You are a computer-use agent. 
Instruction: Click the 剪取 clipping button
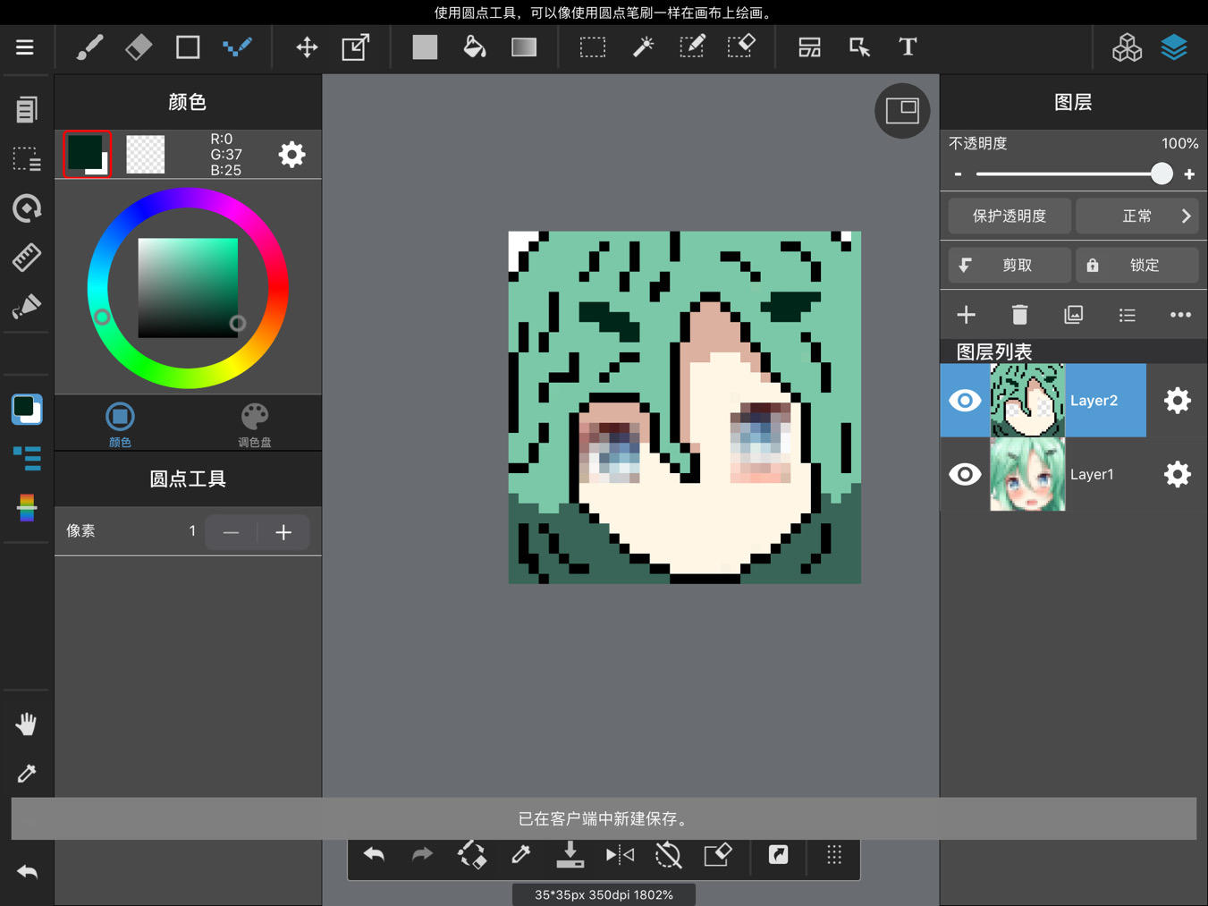tap(1009, 266)
